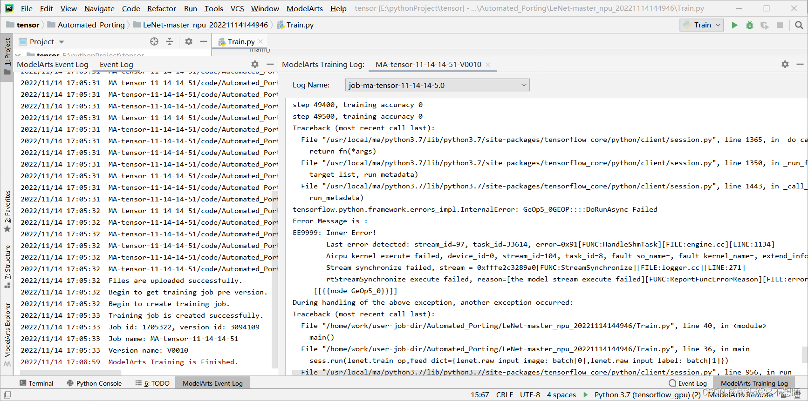Open the 2: Favorites side tool window
This screenshot has width=808, height=401.
point(7,211)
